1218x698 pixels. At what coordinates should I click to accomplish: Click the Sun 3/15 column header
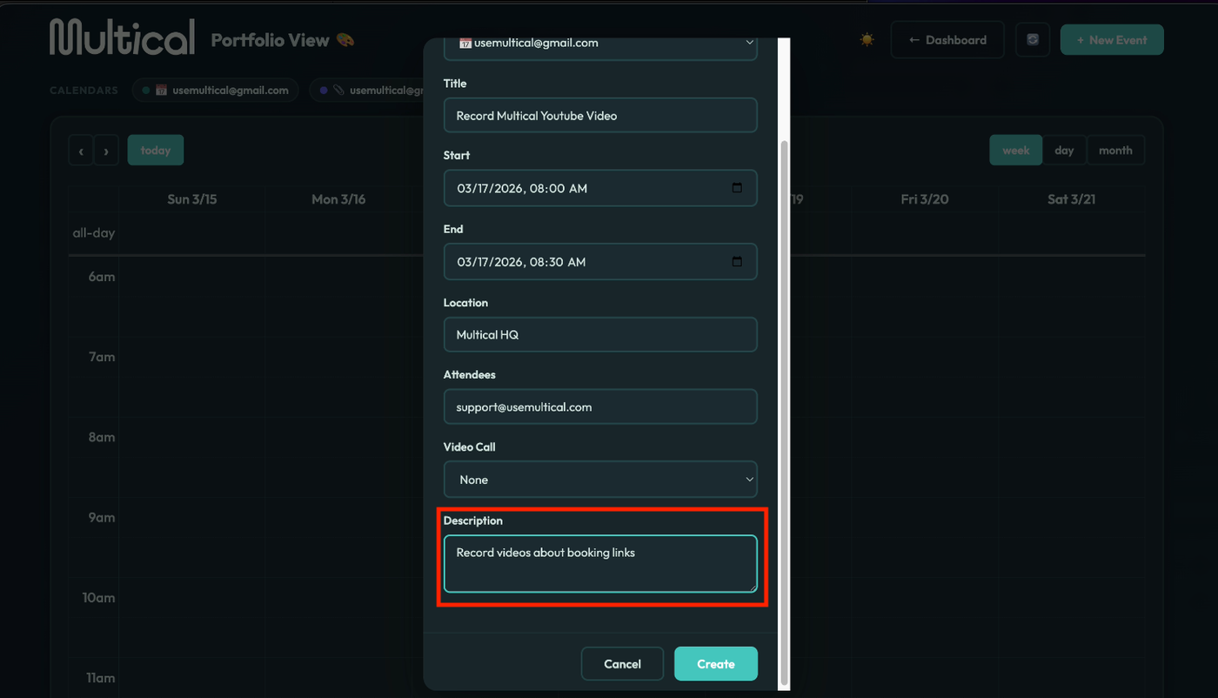pos(192,199)
